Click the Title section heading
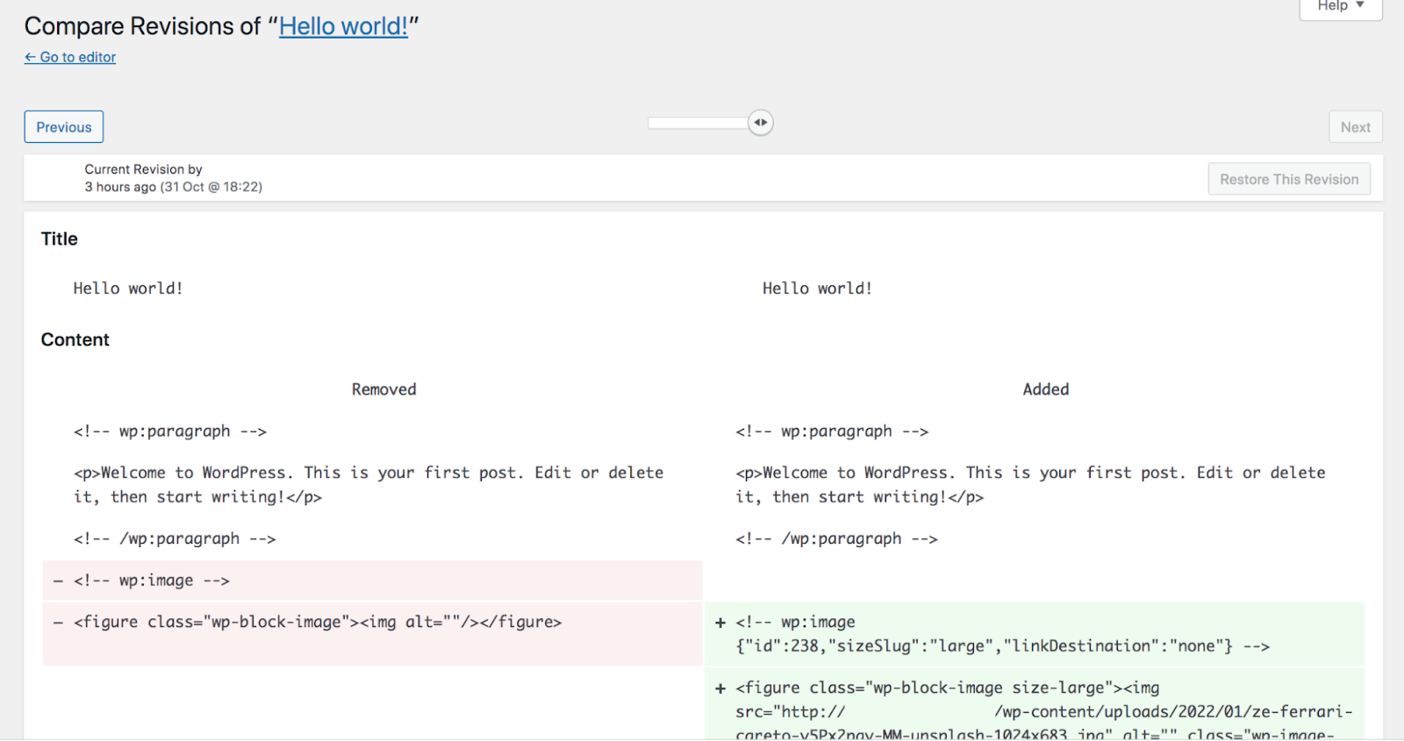 [x=60, y=239]
